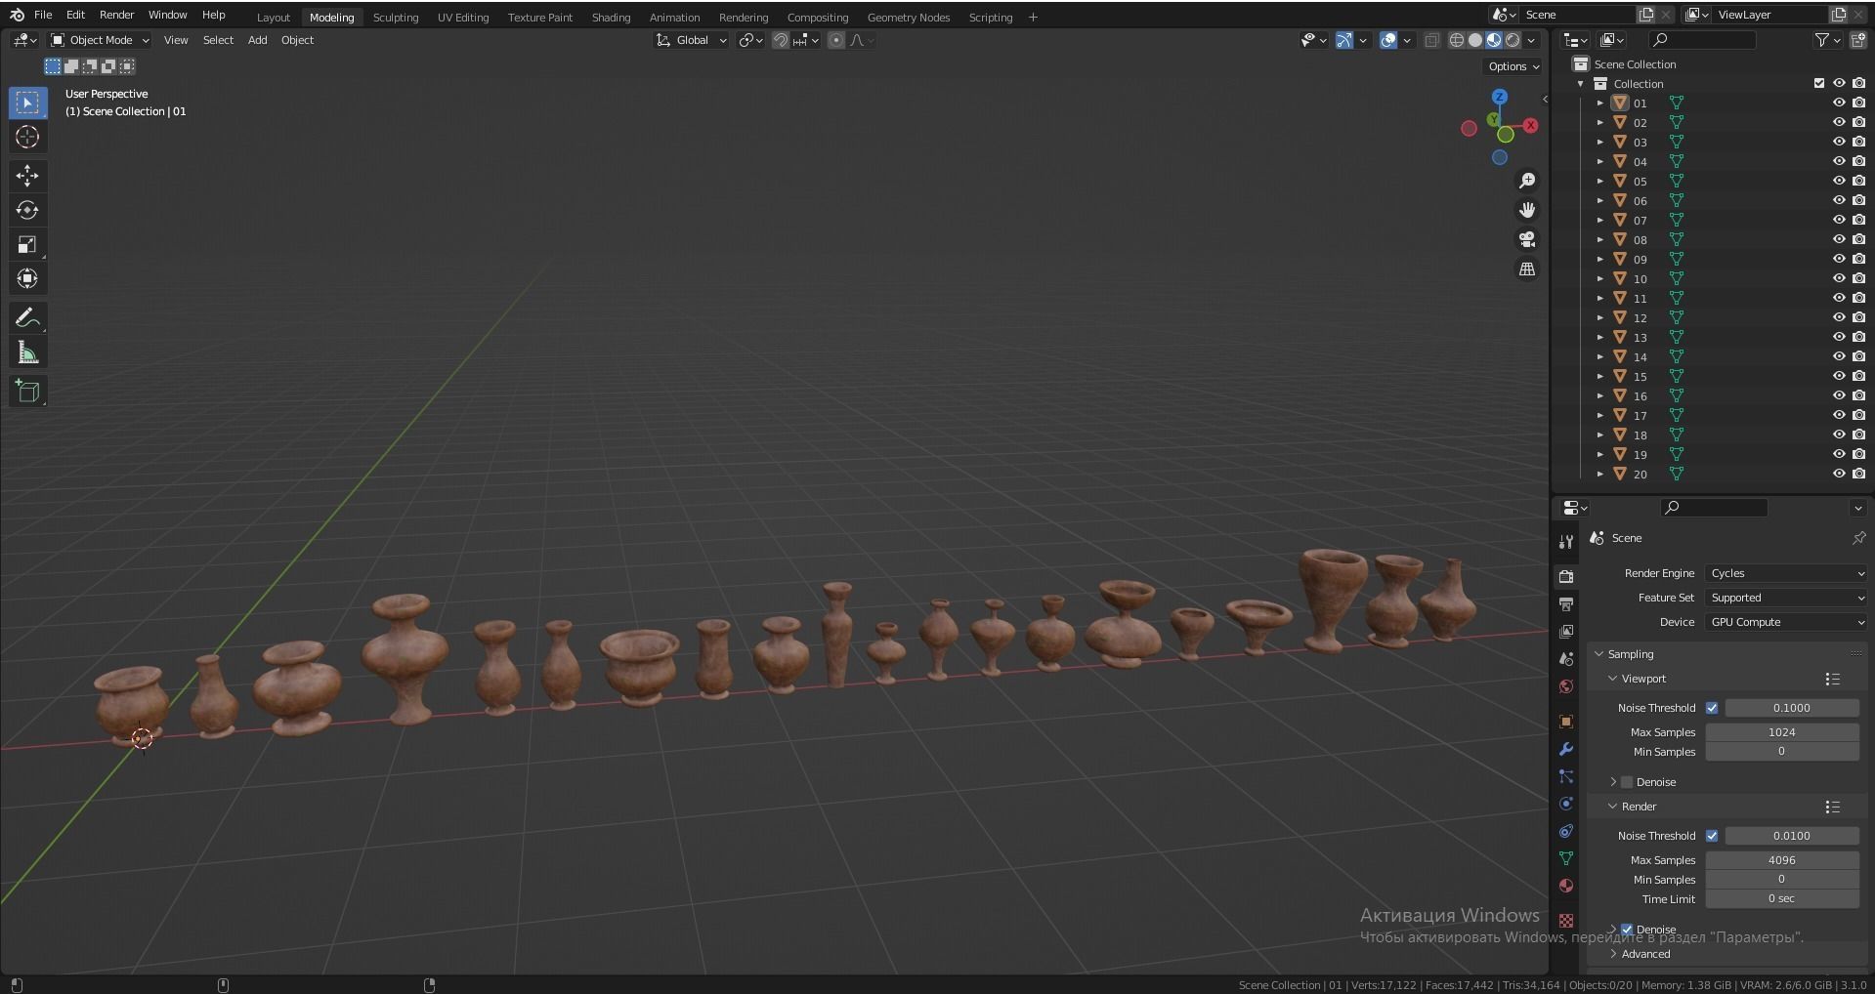Select the Measure tool
1875x994 pixels.
[27, 352]
